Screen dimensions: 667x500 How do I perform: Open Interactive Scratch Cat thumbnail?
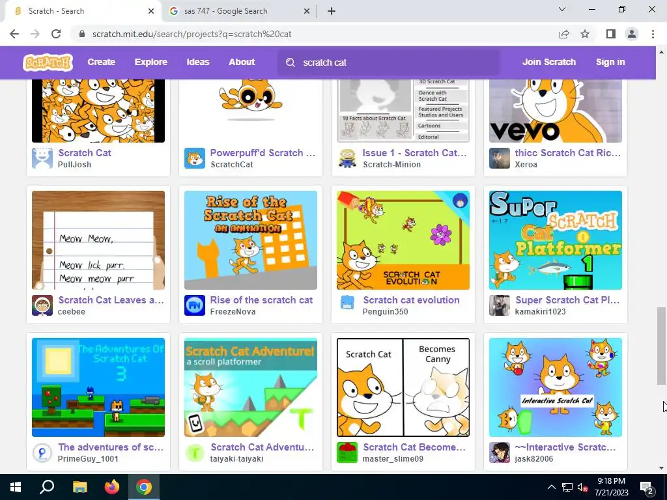[555, 387]
